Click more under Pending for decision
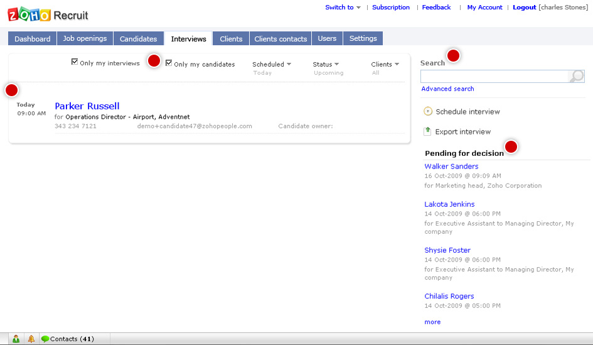Viewport: 593px width, 345px height. [432, 322]
